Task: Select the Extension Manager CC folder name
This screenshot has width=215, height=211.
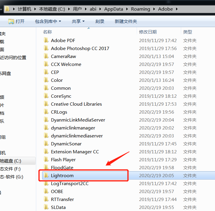Action: (x=75, y=152)
